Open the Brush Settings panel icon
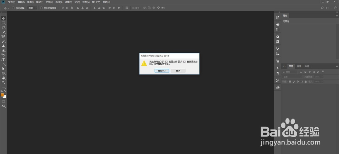The width and height of the screenshot is (339, 154). pyautogui.click(x=278, y=49)
